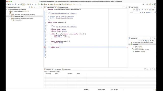The width and height of the screenshot is (163, 91).
Task: Click the View Menu dots in Outline panel
Action: 150,38
